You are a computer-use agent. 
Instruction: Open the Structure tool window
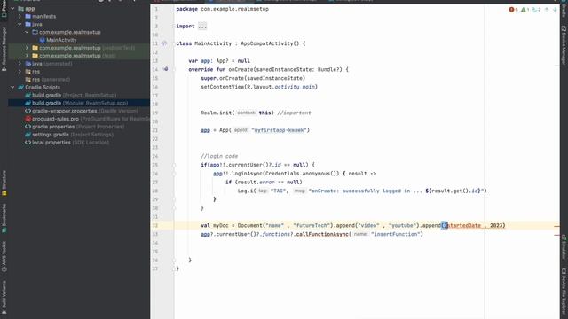coord(4,183)
